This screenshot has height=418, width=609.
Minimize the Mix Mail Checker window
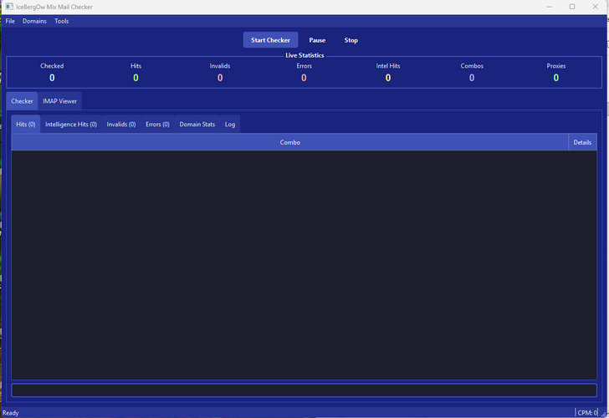pyautogui.click(x=548, y=7)
